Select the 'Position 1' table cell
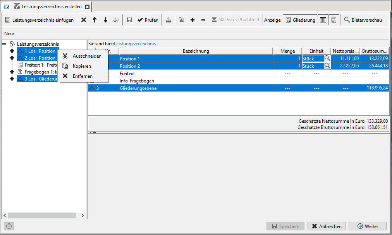The image size is (392, 235). click(196, 59)
